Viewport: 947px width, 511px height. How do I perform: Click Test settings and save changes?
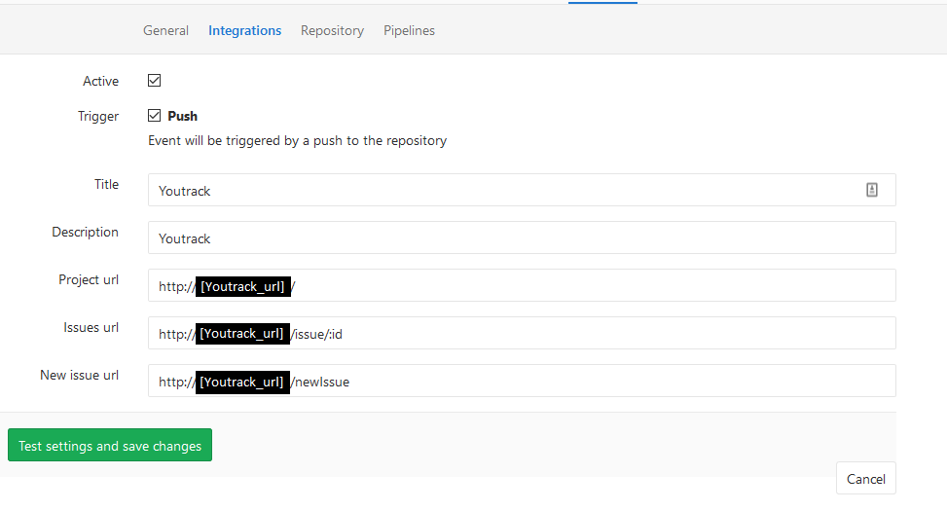click(110, 446)
